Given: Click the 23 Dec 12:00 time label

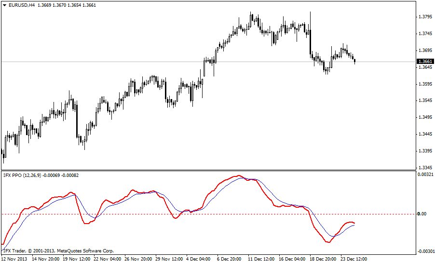Looking at the screenshot, I should pyautogui.click(x=353, y=259).
